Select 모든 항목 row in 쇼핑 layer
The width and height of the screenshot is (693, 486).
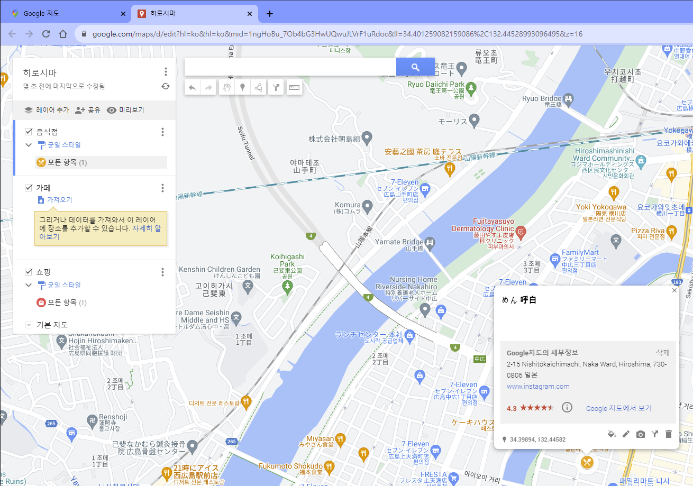(101, 302)
